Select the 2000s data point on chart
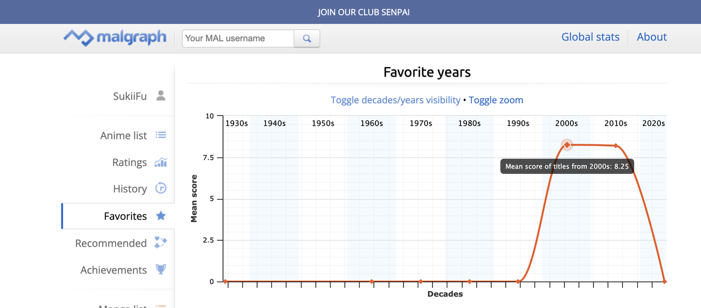This screenshot has height=308, width=701. pos(567,144)
